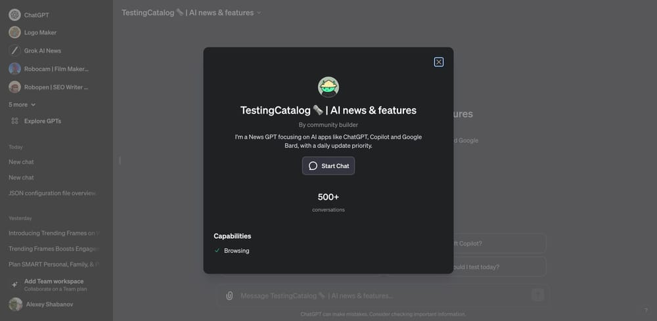Open ChatGPT from the sidebar logo
The image size is (657, 321).
(x=14, y=15)
